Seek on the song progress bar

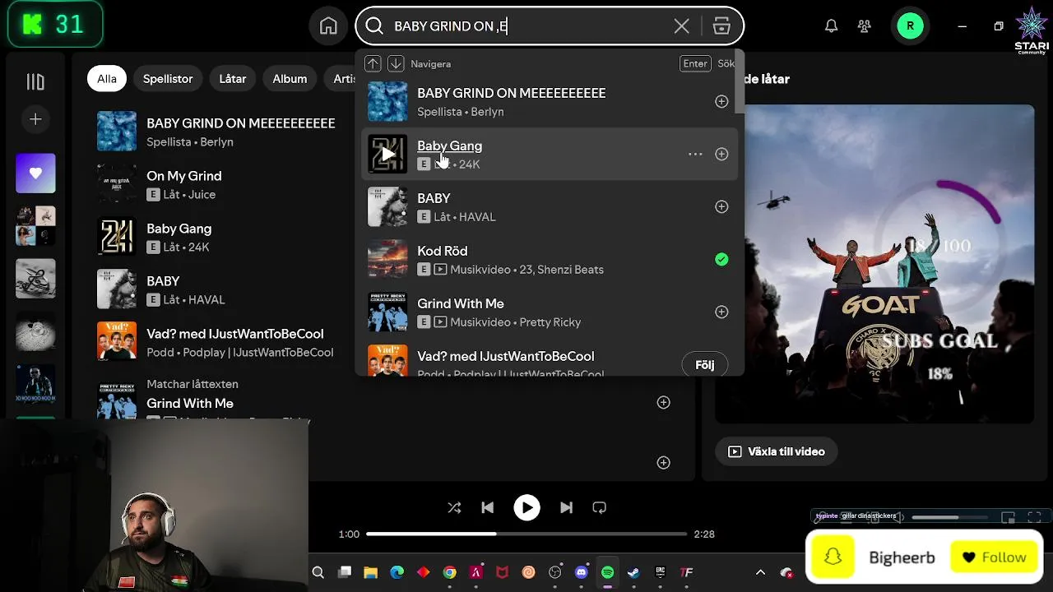coord(526,534)
